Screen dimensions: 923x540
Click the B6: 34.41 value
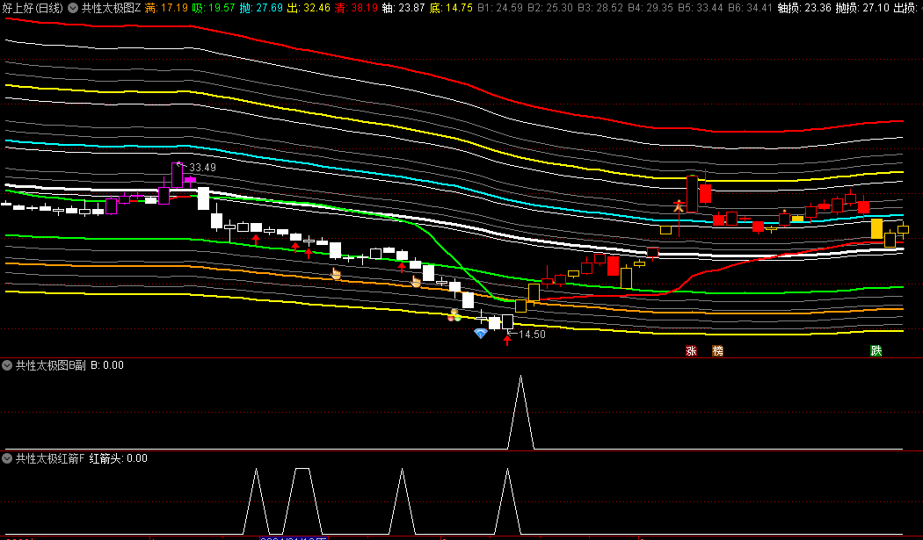point(751,8)
